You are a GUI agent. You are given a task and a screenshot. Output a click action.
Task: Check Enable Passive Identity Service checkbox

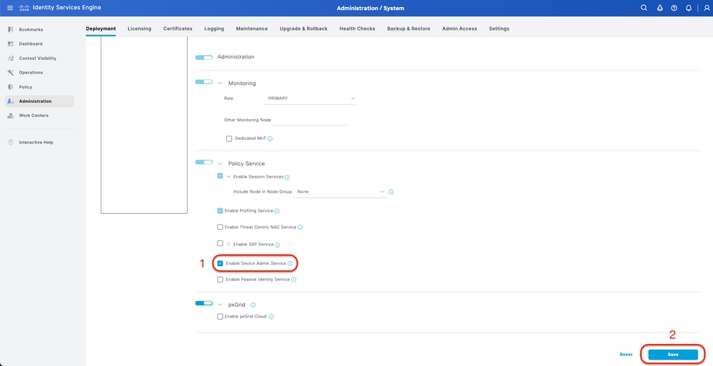[x=220, y=280]
